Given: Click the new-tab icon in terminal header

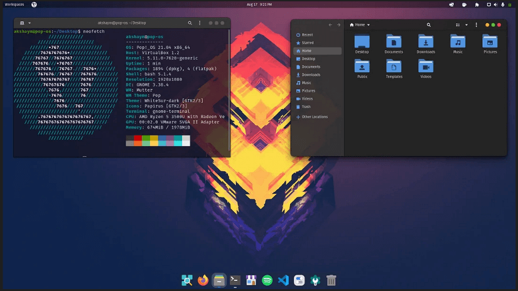Looking at the screenshot, I should tap(22, 23).
